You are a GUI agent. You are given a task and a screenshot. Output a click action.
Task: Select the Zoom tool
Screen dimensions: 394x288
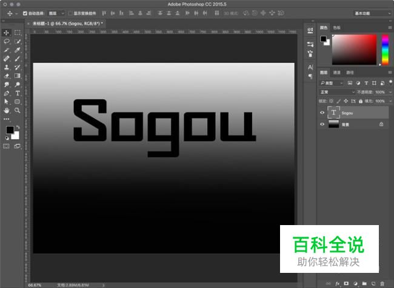[18, 110]
